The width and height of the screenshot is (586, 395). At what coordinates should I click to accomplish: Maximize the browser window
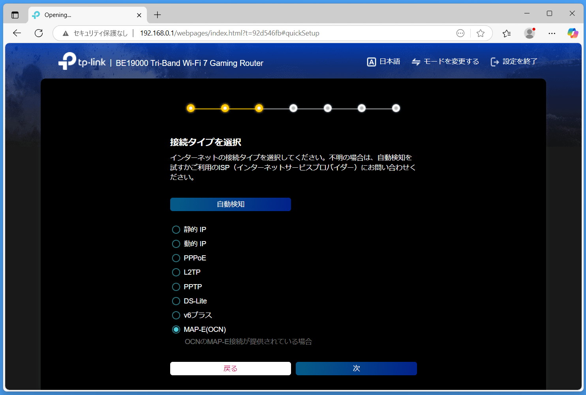[549, 13]
